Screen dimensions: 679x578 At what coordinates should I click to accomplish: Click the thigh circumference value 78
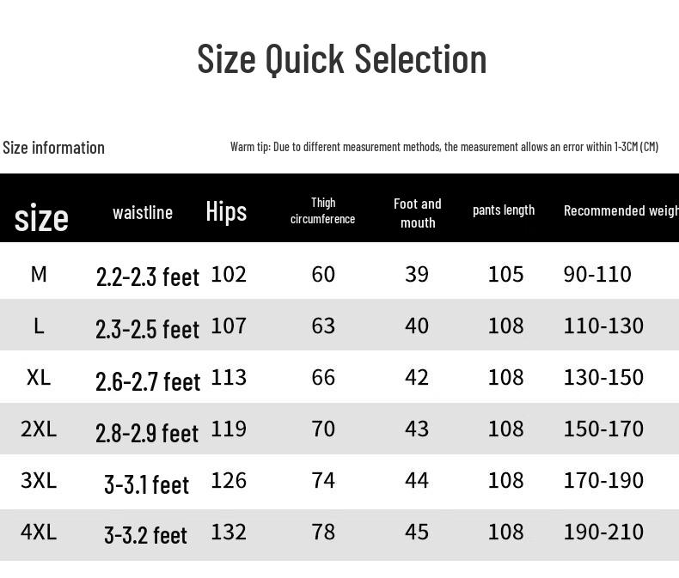click(x=323, y=532)
